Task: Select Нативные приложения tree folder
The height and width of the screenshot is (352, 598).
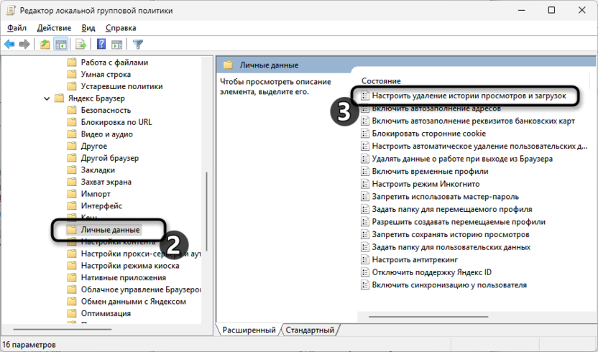Action: coord(124,277)
